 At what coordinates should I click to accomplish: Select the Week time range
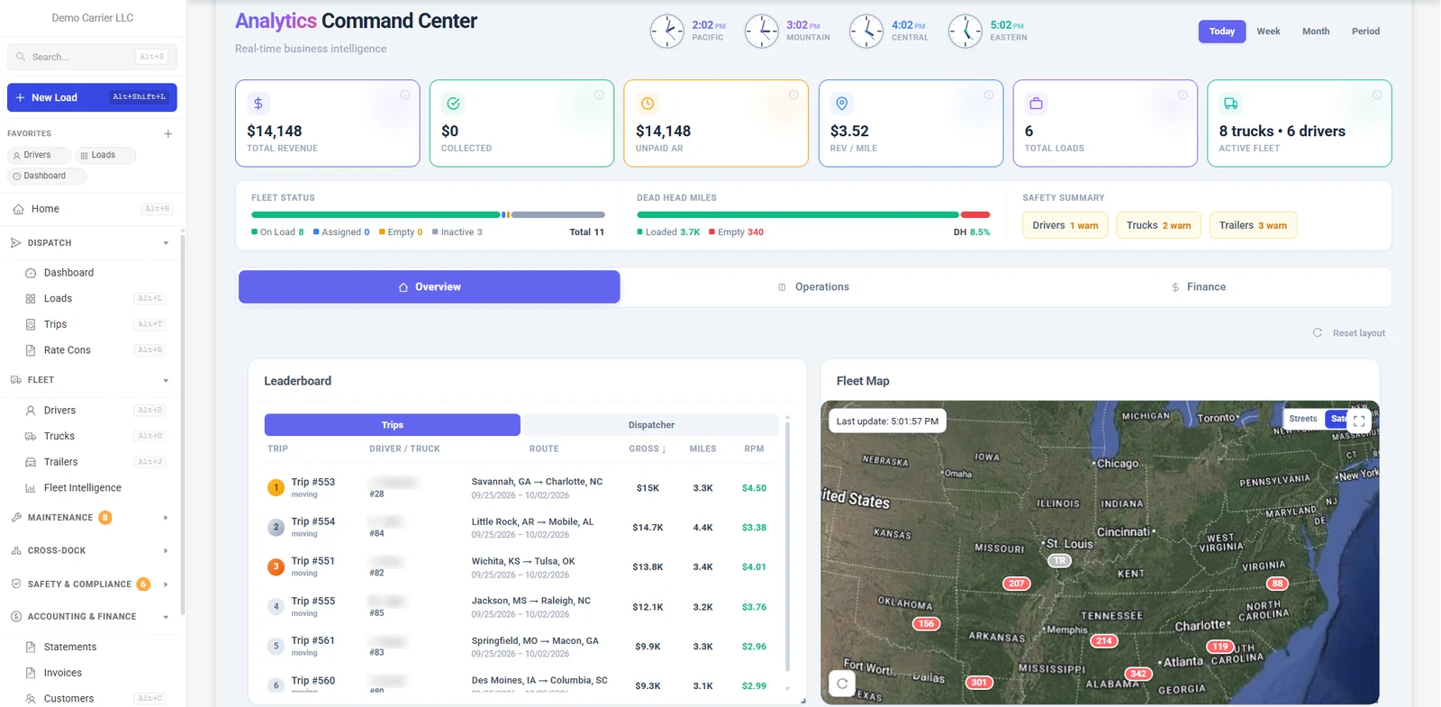point(1268,32)
